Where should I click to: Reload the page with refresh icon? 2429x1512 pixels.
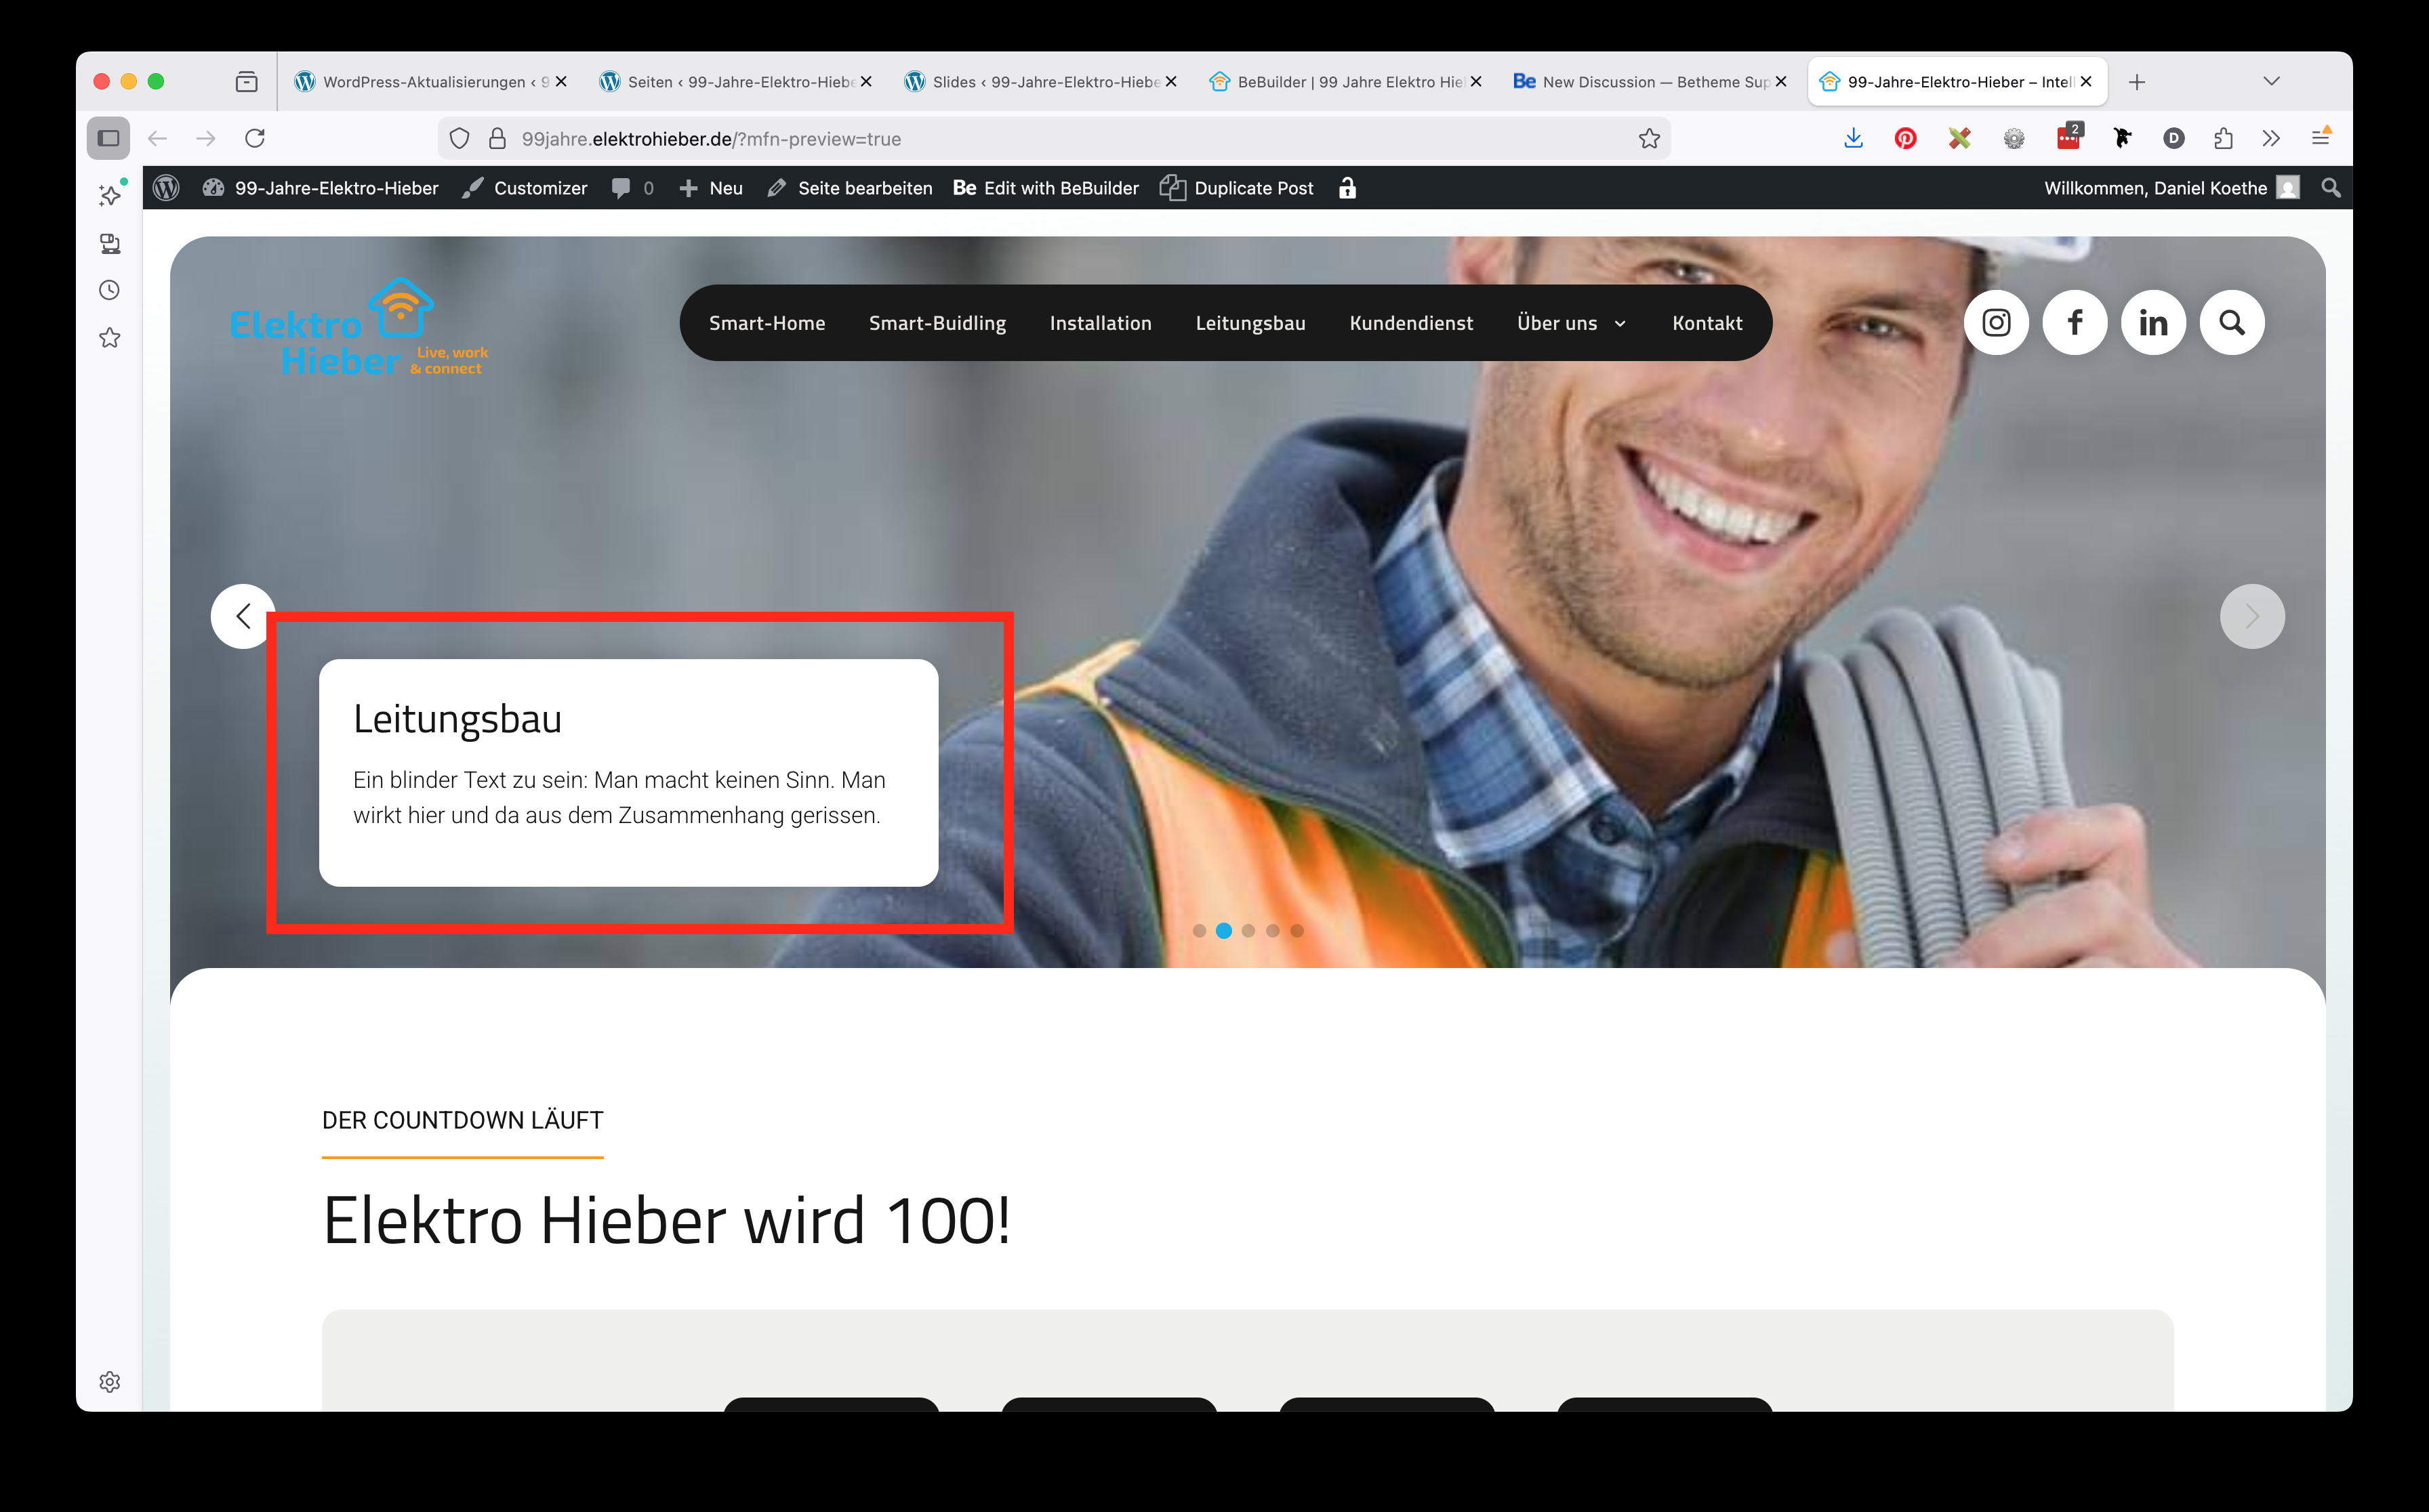255,139
